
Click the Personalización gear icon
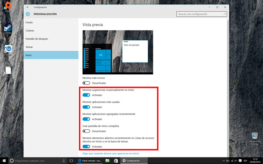(x=28, y=14)
